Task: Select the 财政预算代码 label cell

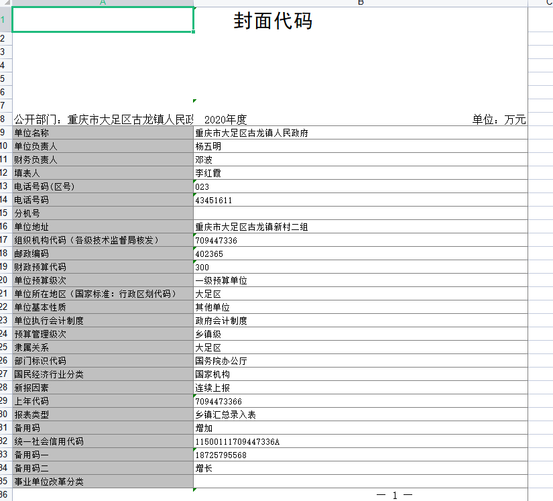Action: point(103,267)
